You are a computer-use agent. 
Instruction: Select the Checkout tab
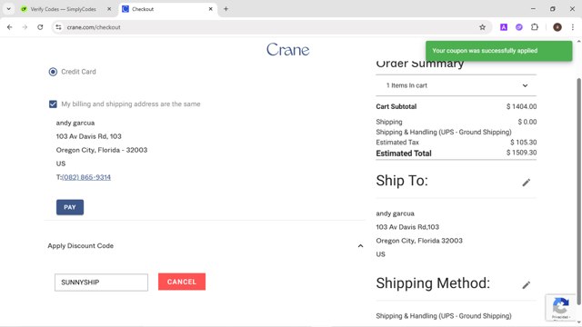pyautogui.click(x=167, y=9)
